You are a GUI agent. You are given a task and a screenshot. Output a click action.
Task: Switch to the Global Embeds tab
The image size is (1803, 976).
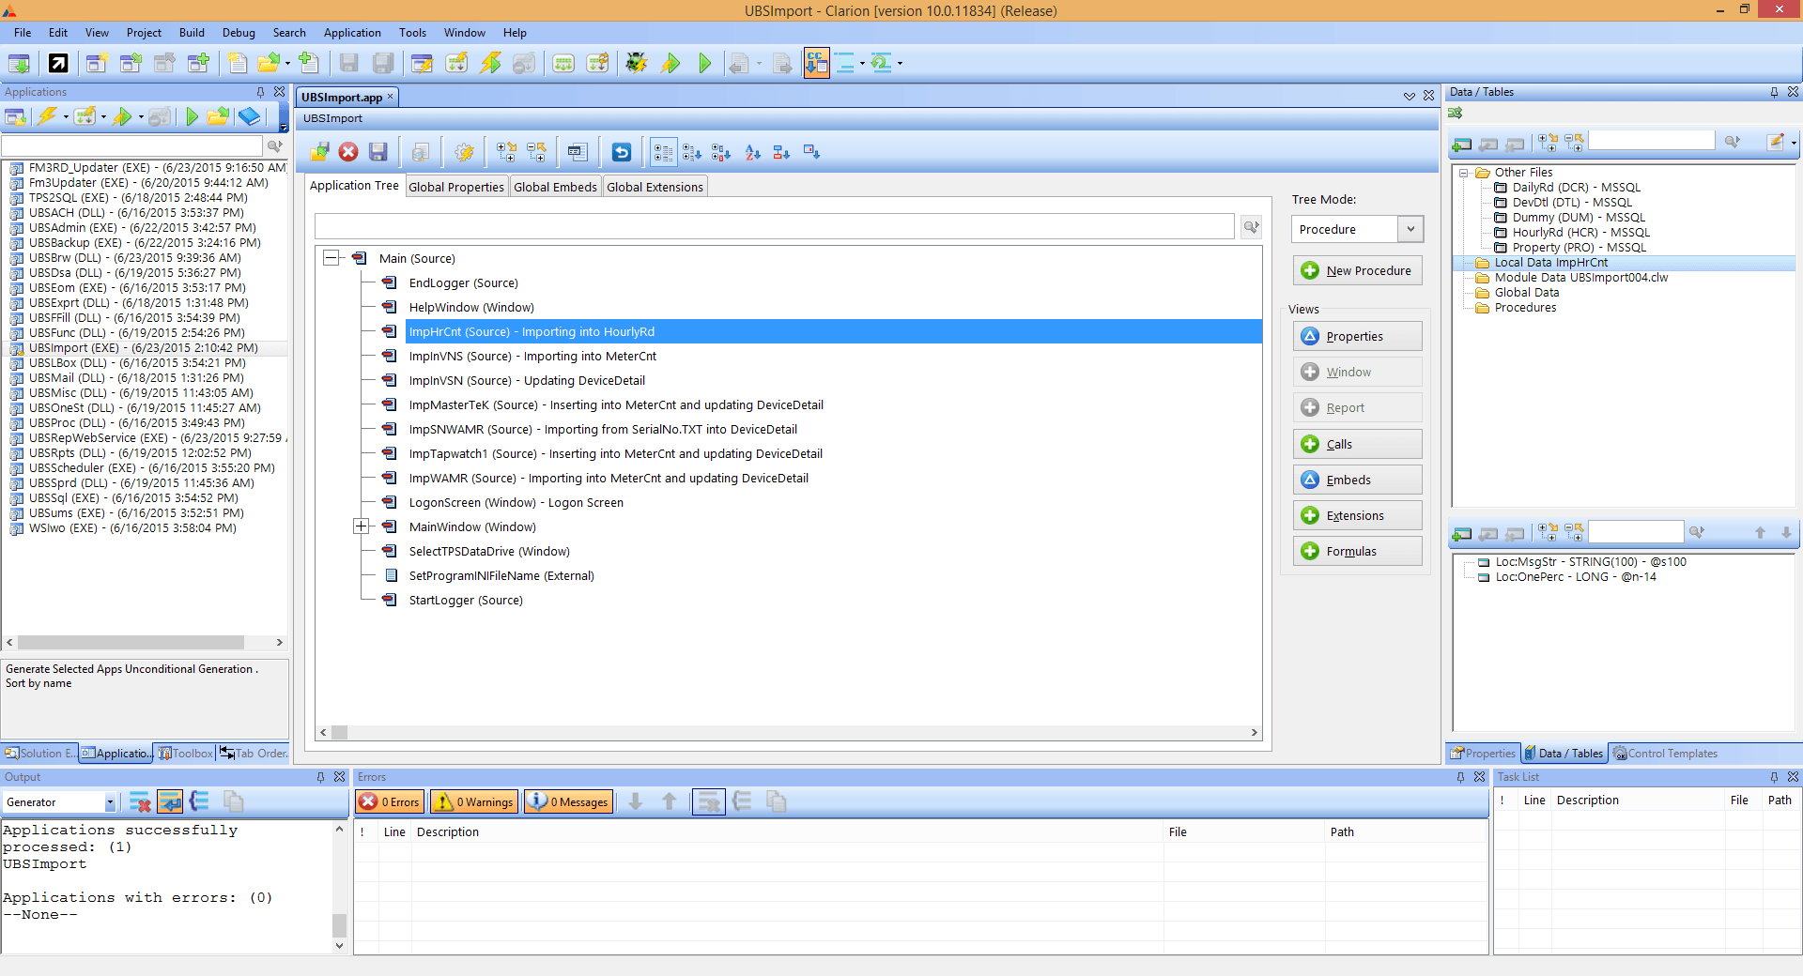pos(555,187)
